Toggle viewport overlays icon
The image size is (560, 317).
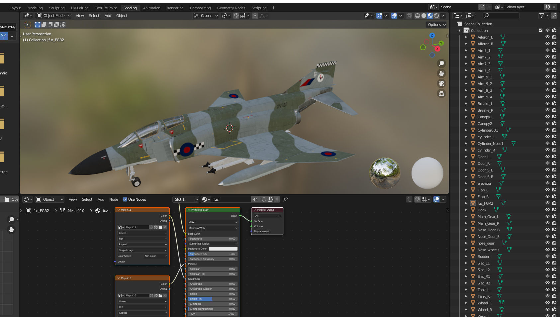point(394,16)
